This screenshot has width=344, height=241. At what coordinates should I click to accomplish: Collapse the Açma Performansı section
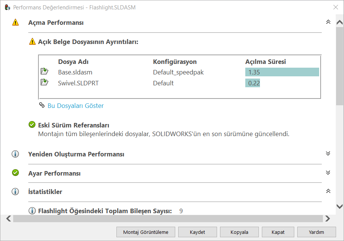(x=328, y=22)
